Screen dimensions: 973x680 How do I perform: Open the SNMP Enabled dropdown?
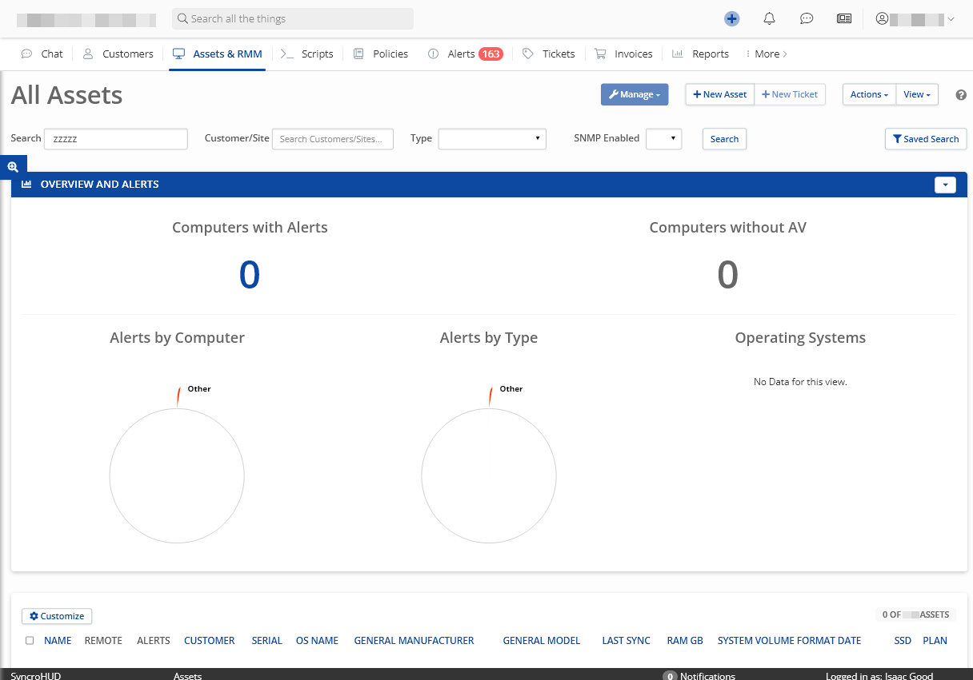pos(664,138)
